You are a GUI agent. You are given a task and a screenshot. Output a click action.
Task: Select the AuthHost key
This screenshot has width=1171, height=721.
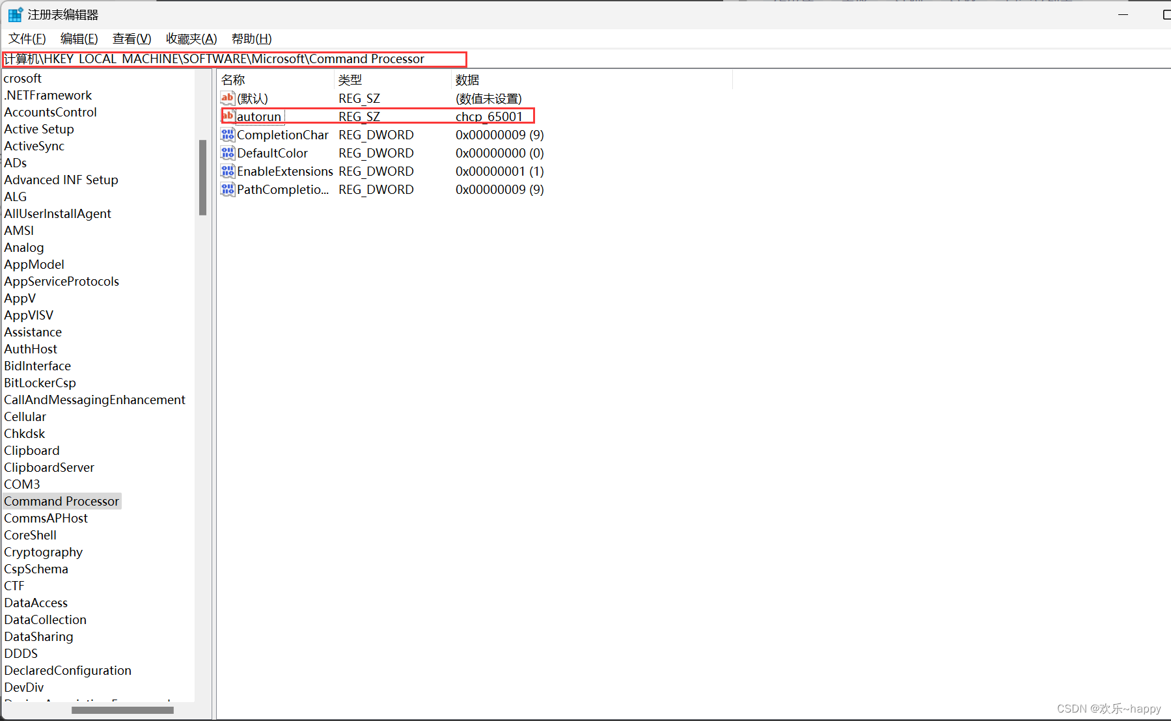click(x=31, y=349)
